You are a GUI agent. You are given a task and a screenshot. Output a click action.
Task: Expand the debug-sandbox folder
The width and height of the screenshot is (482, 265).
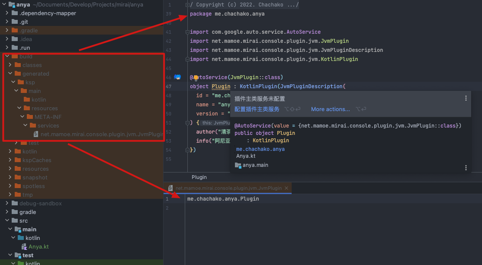pos(7,203)
